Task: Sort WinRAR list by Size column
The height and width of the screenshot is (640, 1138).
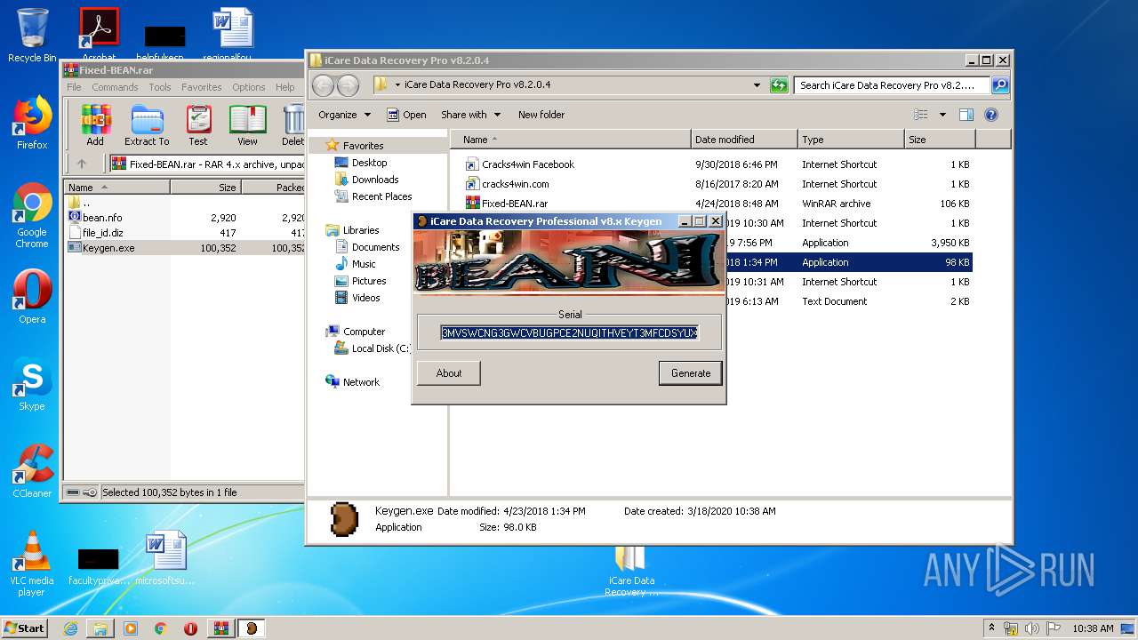Action: tap(205, 188)
